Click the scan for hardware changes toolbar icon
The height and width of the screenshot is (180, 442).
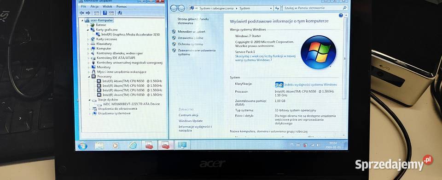(x=120, y=13)
